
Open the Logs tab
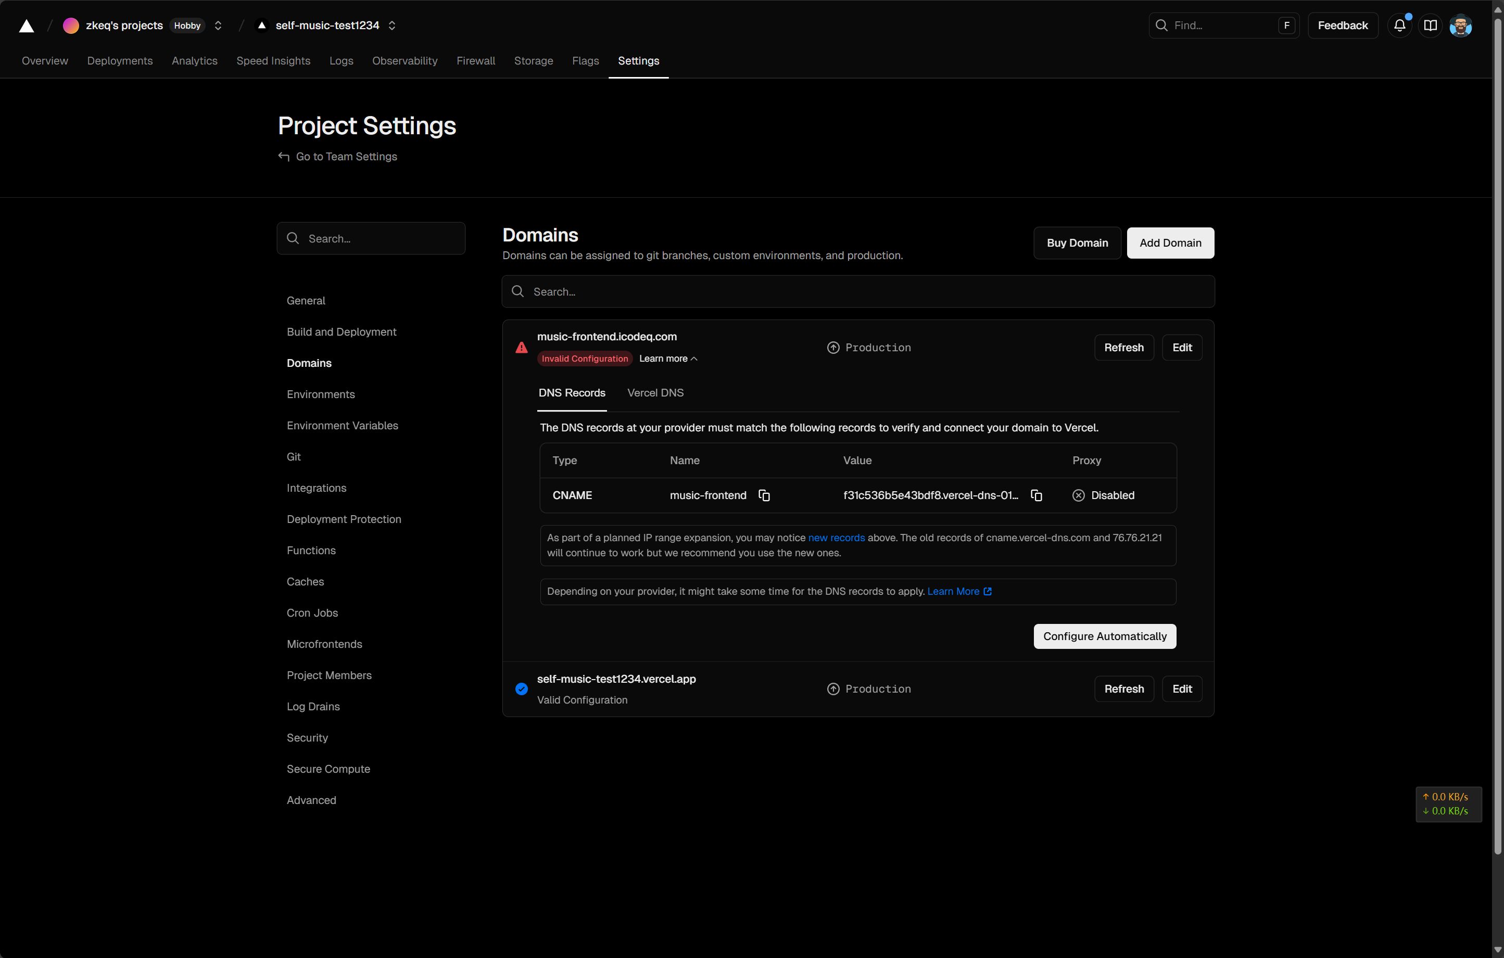(341, 60)
